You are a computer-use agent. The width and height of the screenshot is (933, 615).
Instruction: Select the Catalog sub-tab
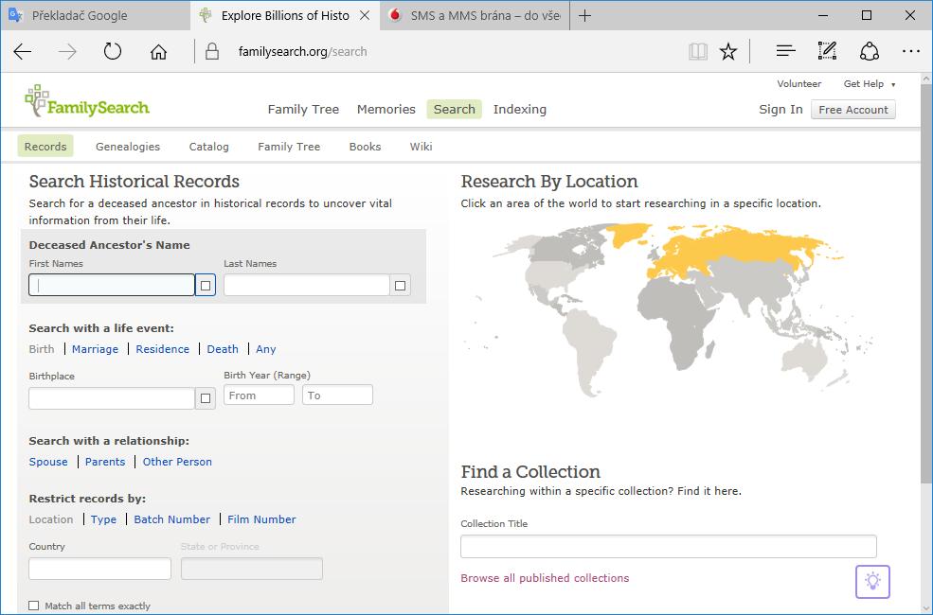coord(208,146)
